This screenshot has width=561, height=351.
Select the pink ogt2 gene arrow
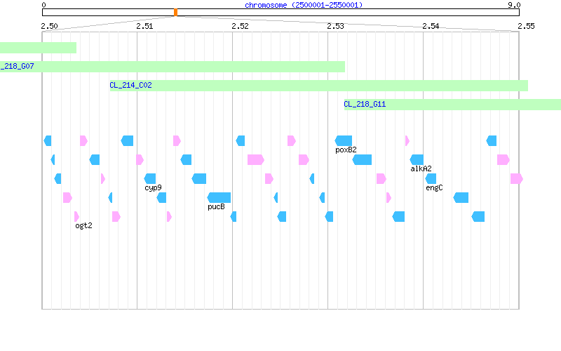[x=76, y=217]
